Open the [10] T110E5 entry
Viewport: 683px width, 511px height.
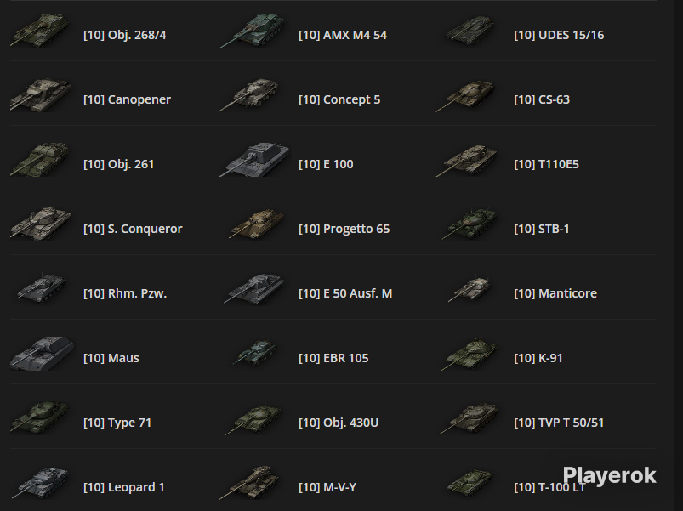(x=546, y=165)
